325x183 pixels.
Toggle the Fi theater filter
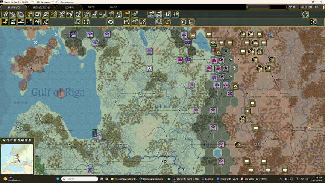[11, 140]
